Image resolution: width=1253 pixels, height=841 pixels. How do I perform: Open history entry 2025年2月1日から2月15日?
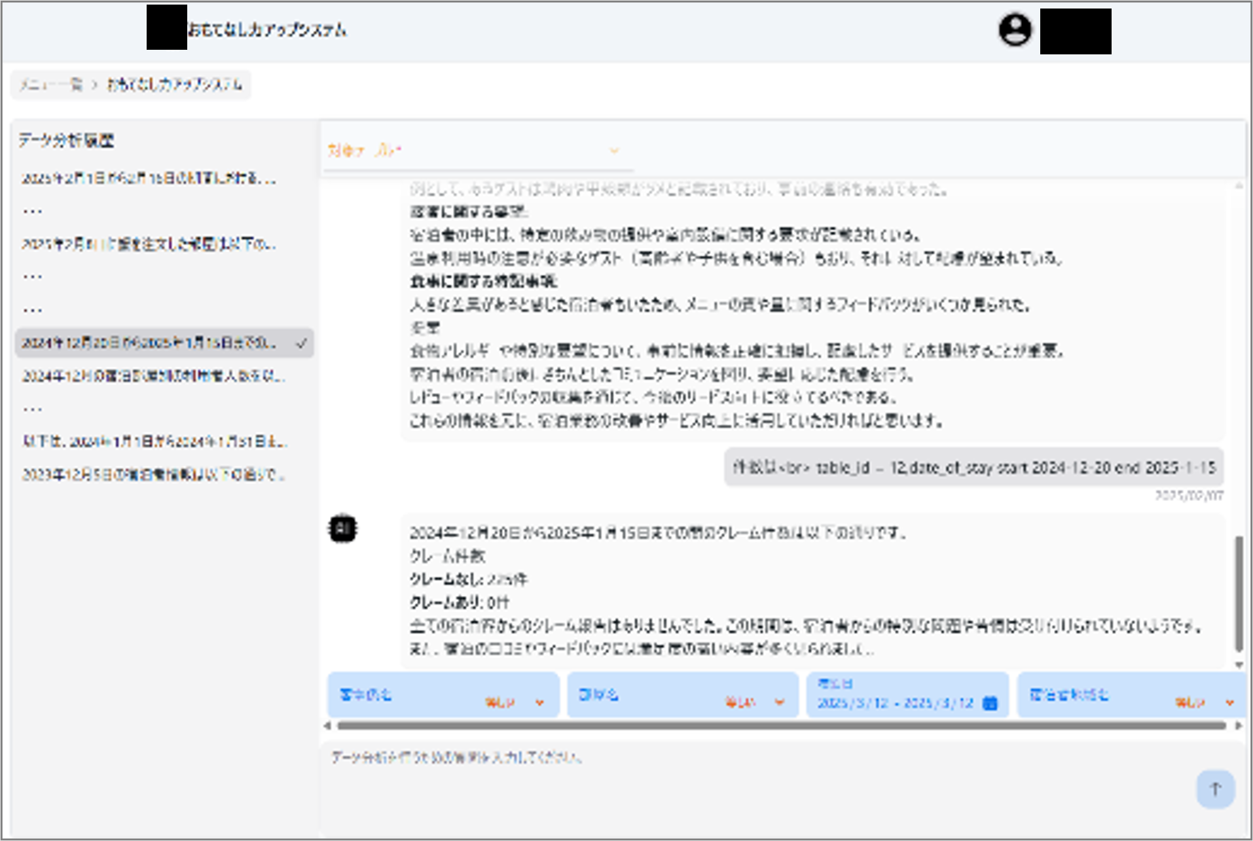click(x=149, y=178)
